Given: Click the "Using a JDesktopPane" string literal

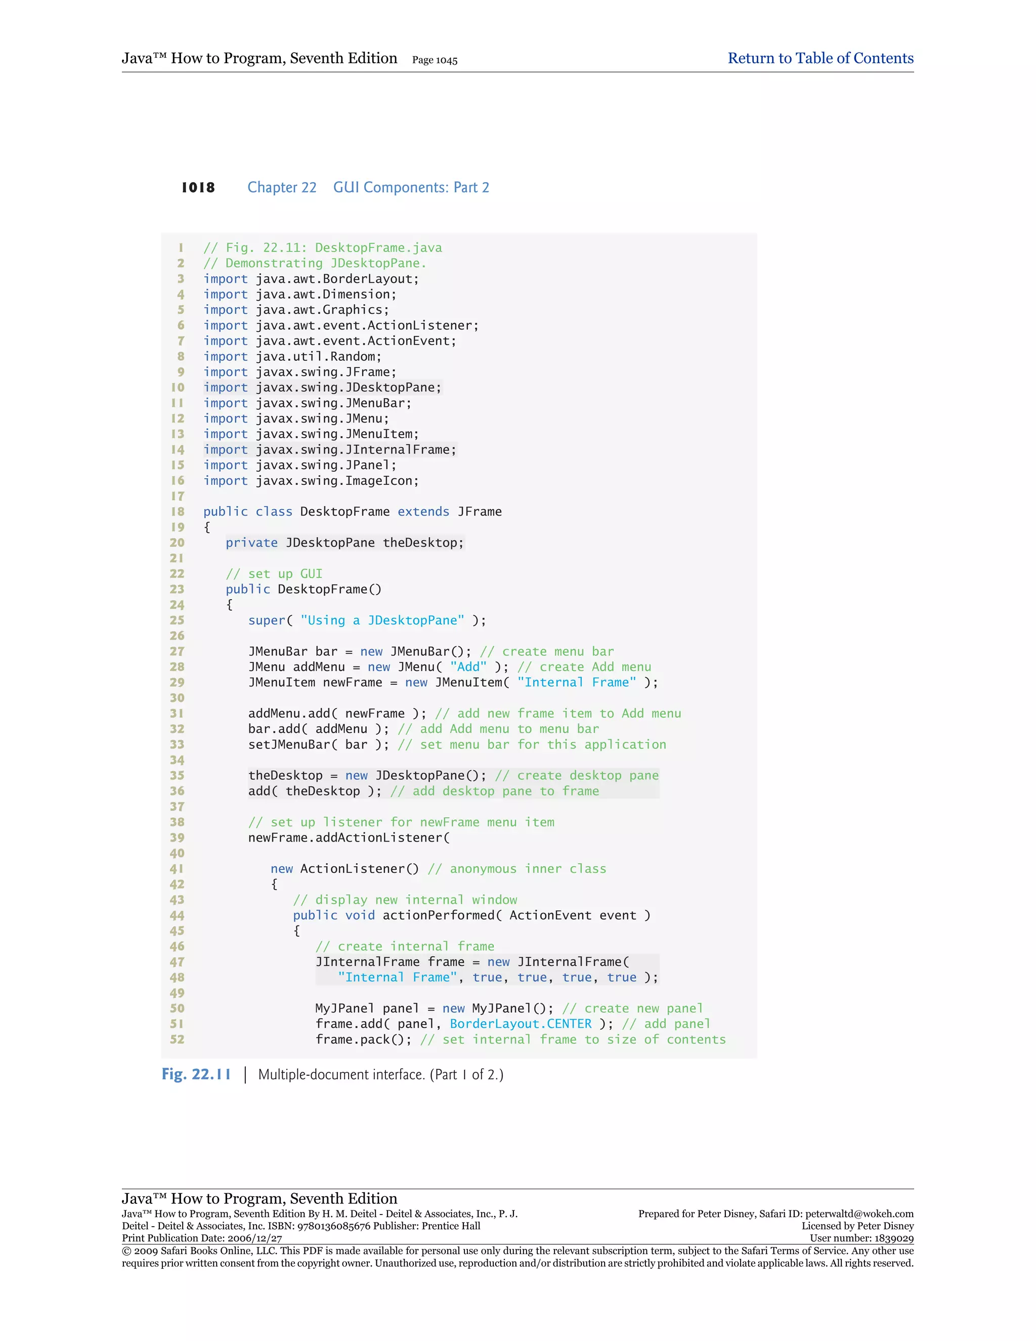Looking at the screenshot, I should (382, 620).
